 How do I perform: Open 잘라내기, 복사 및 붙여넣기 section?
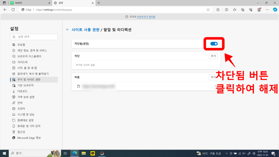(x=34, y=74)
